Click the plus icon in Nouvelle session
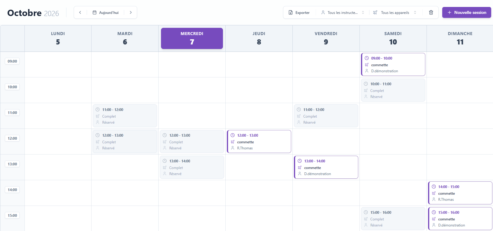Image resolution: width=493 pixels, height=231 pixels. 449,12
